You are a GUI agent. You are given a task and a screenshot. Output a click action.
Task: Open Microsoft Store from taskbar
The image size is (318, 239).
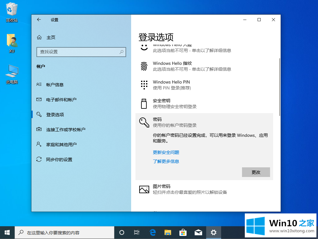[x=183, y=232]
